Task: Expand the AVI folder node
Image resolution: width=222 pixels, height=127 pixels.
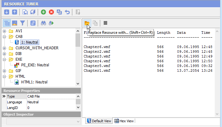Action: 4,31
